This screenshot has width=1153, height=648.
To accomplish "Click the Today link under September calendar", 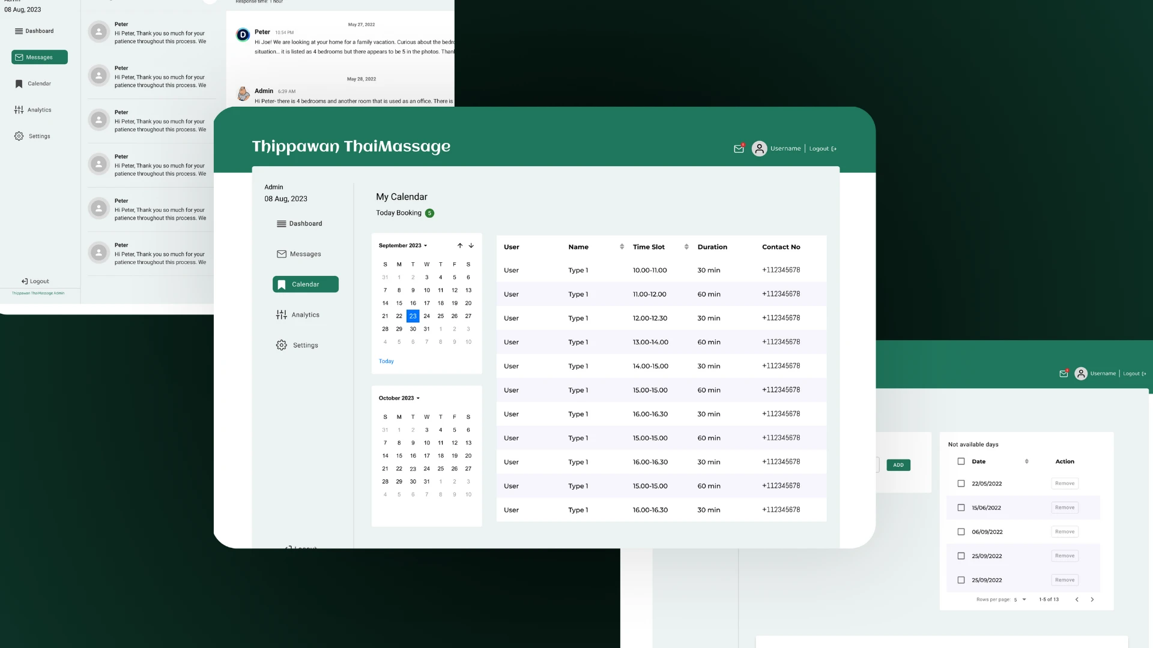I will 386,361.
